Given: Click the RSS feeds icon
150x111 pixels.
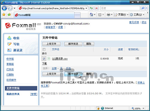Looking at the screenshot, I should coord(100,15).
